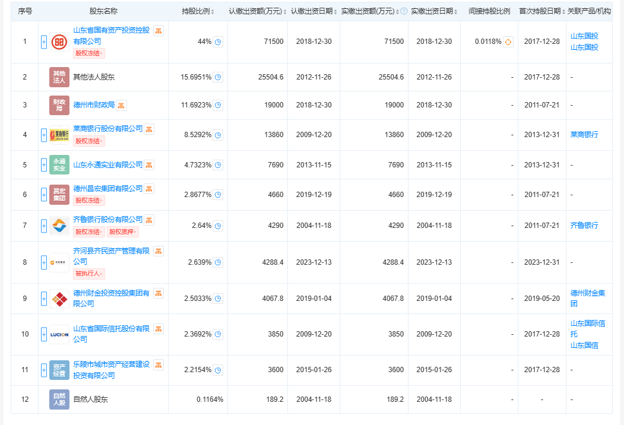Open pie chart icon beside 4.7323%
Screen dimensions: 624x425
coord(218,165)
